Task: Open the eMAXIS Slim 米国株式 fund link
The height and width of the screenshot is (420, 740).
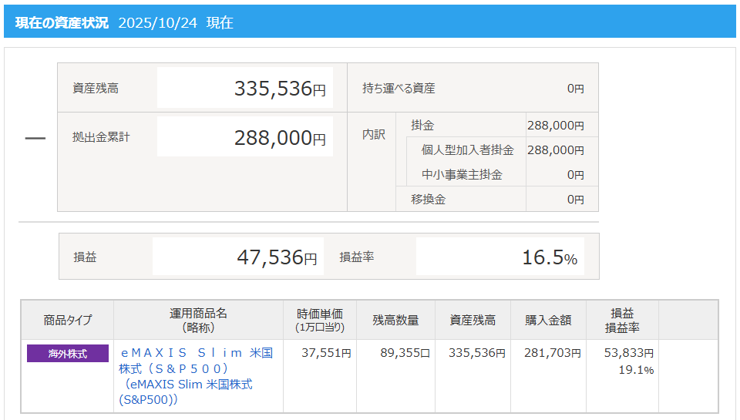Action: (x=197, y=368)
